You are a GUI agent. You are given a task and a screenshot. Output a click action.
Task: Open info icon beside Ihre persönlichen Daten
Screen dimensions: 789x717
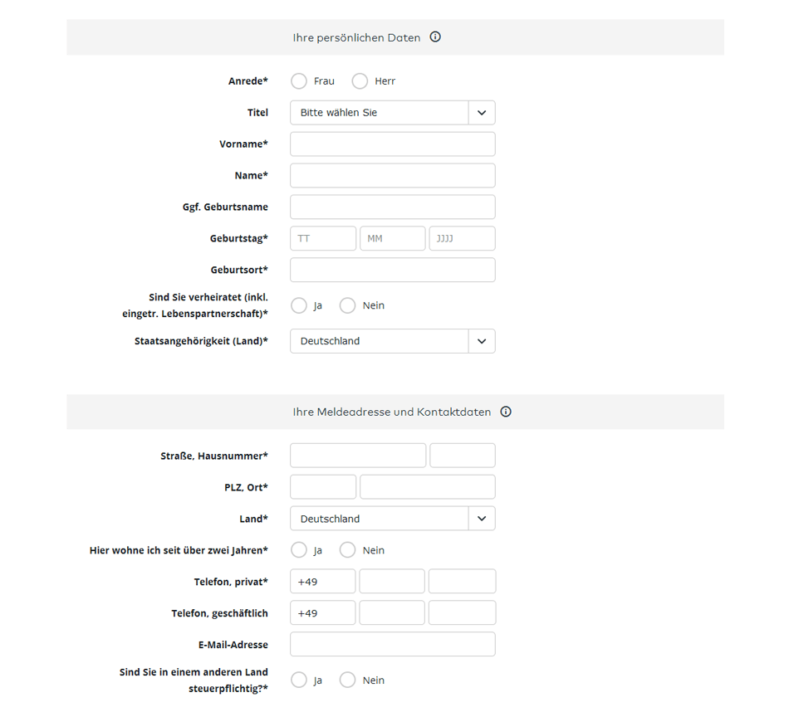click(435, 37)
